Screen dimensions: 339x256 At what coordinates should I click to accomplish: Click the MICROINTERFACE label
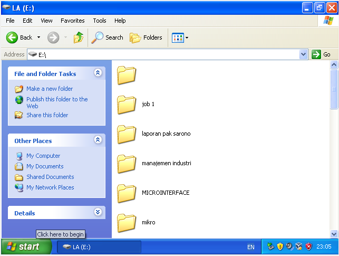coord(166,193)
